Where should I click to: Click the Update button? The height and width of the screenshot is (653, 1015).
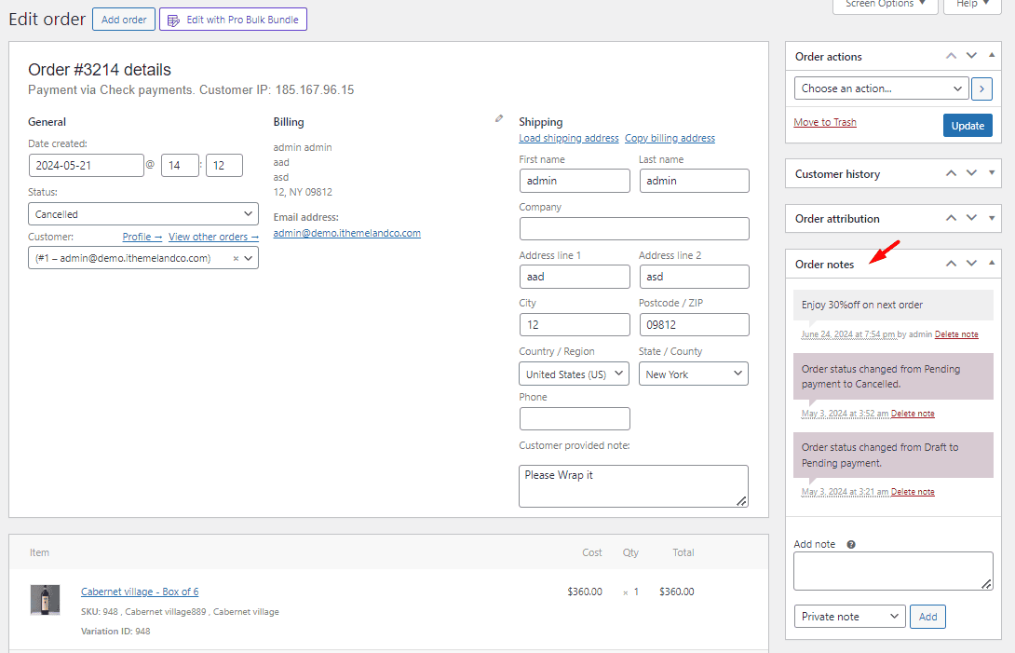968,125
